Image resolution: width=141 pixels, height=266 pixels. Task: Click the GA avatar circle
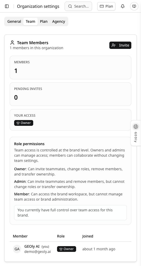pos(17,249)
